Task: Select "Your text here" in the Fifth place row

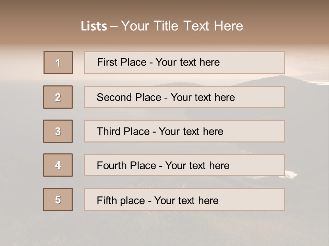Action: (x=186, y=200)
